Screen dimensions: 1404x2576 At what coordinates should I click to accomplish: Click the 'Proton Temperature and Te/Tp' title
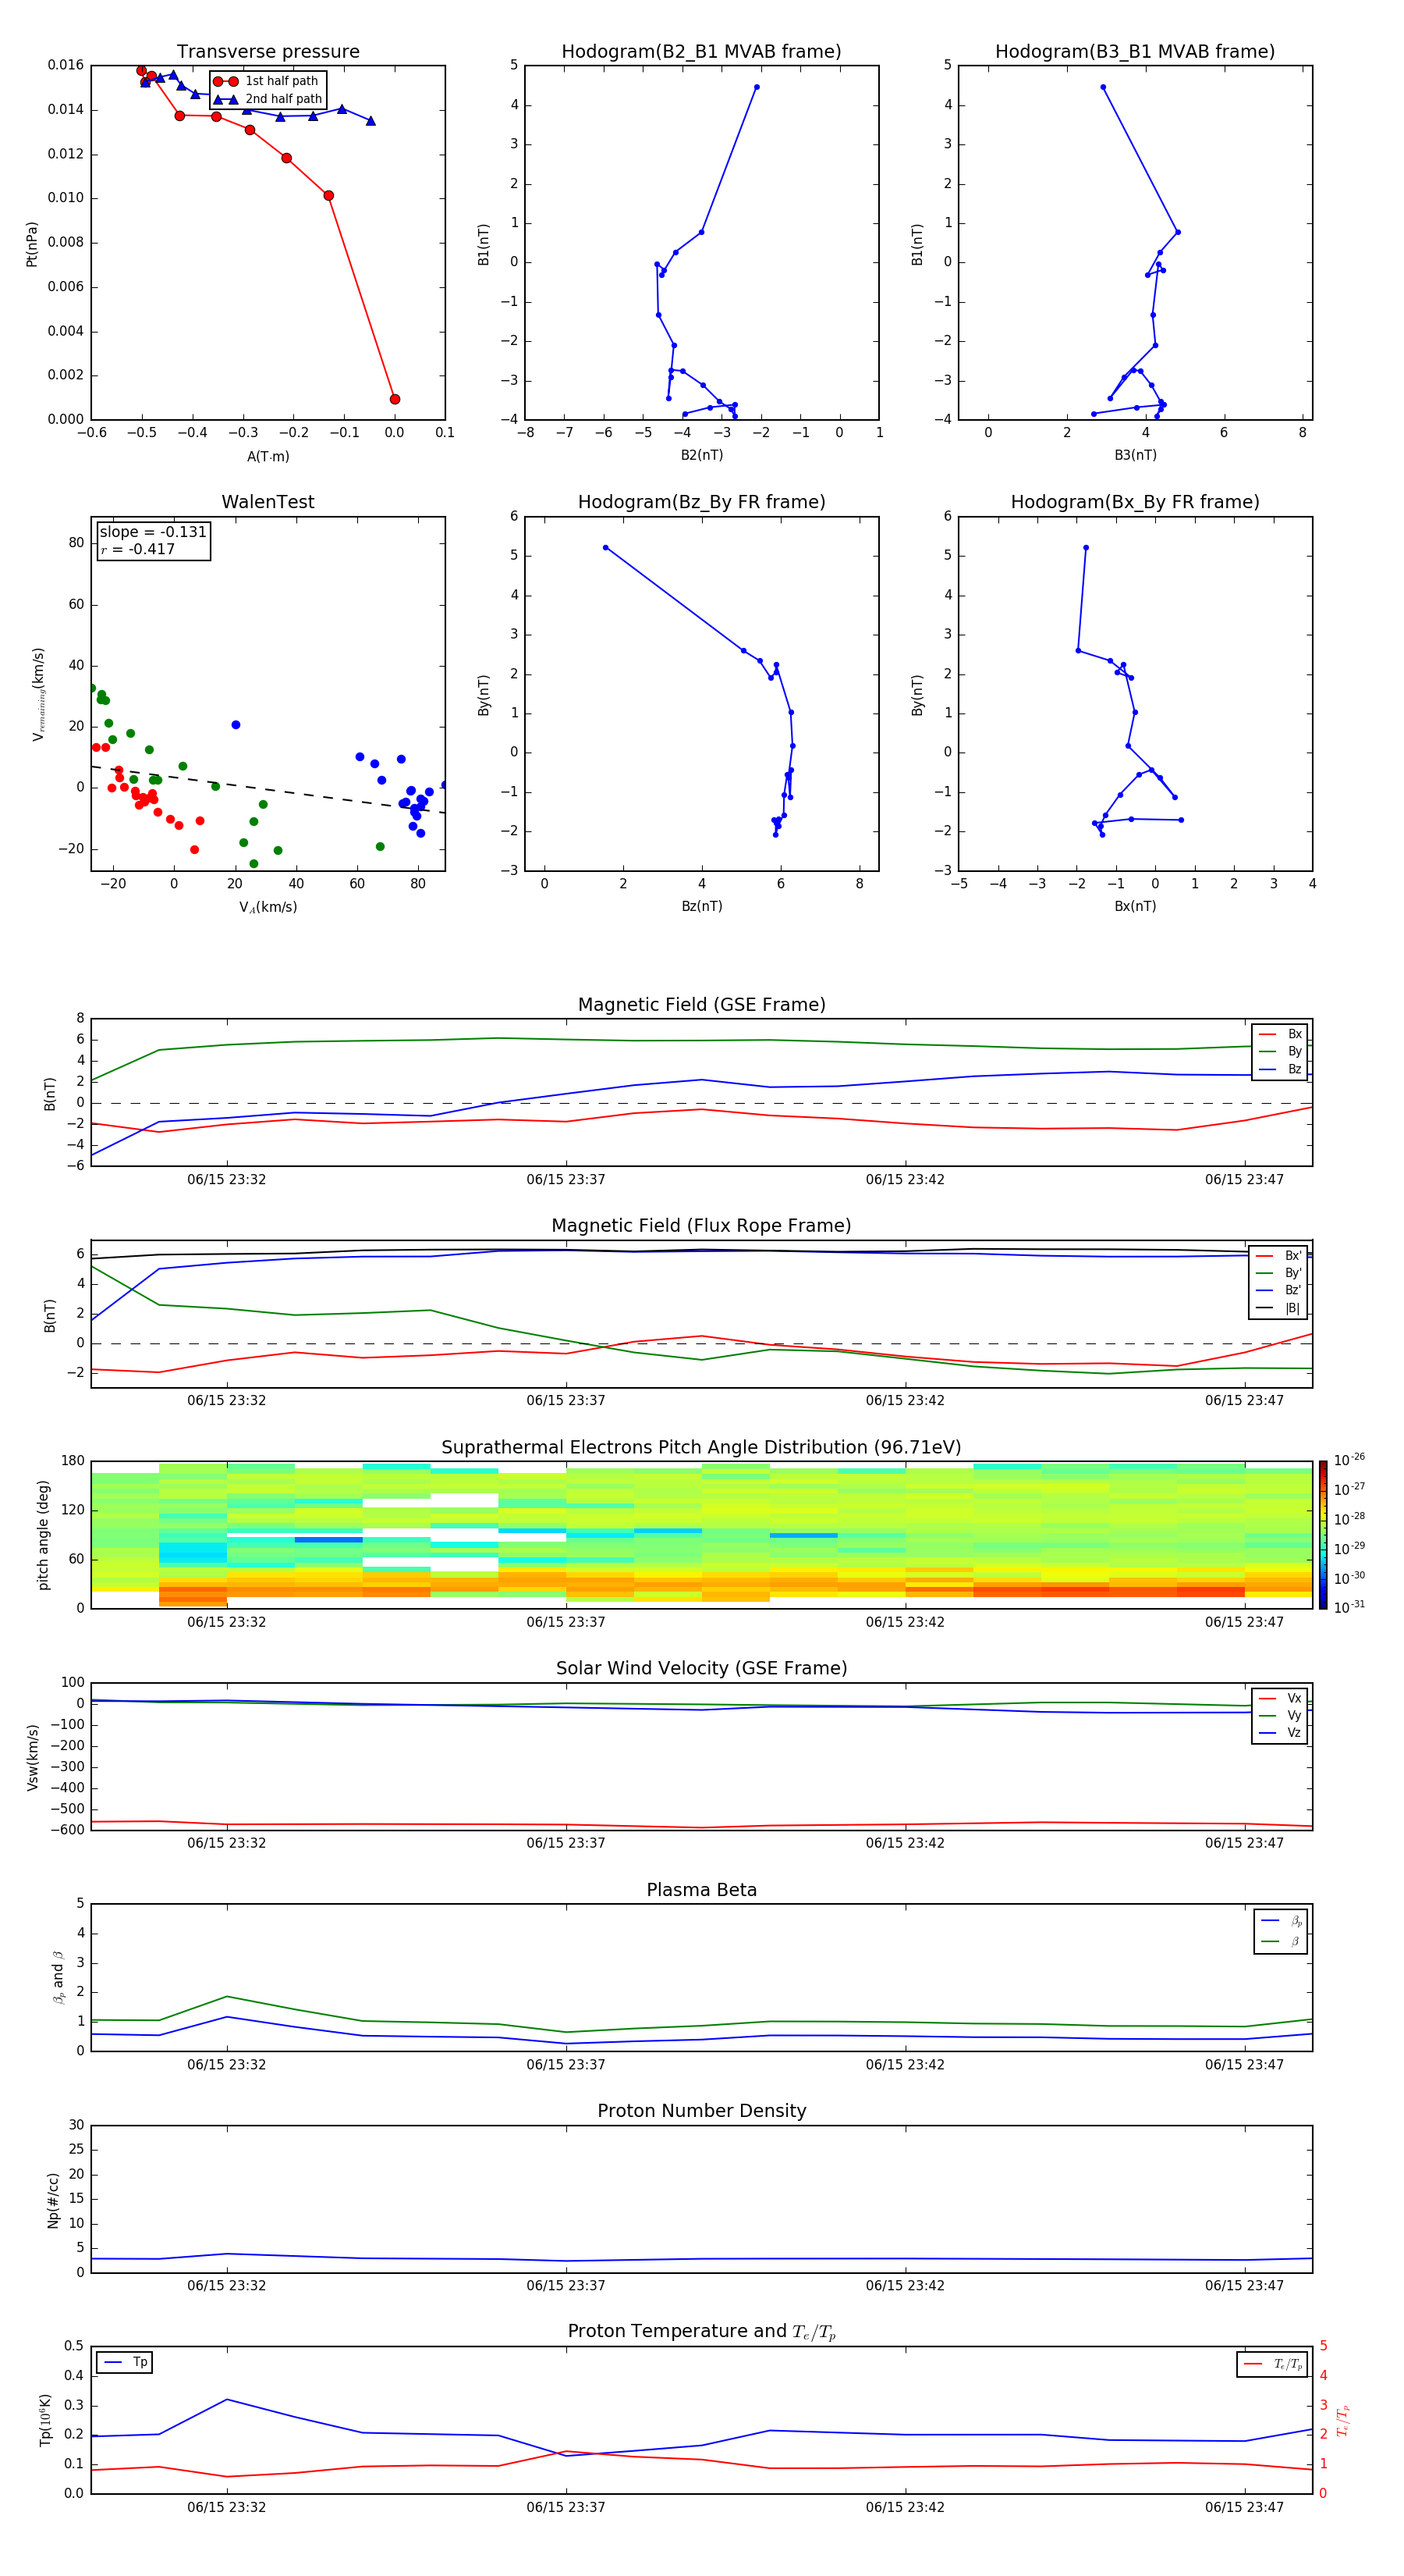[701, 2331]
